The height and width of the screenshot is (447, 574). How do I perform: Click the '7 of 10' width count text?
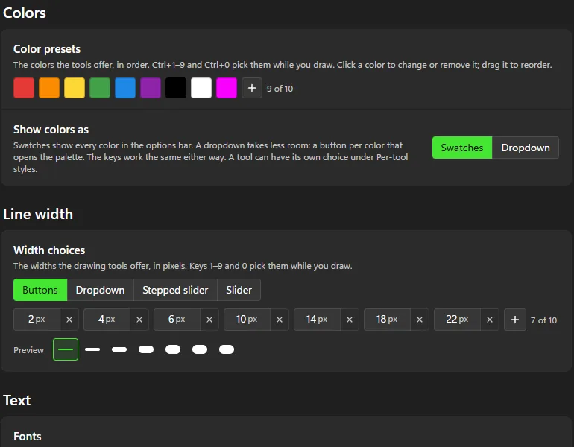pyautogui.click(x=543, y=320)
